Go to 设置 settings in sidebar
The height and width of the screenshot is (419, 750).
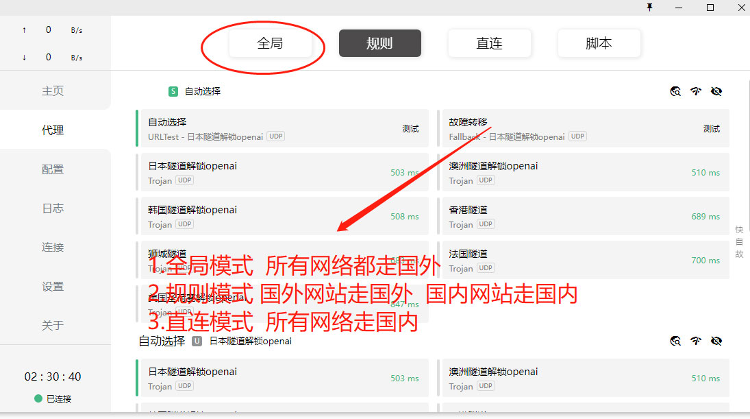53,287
